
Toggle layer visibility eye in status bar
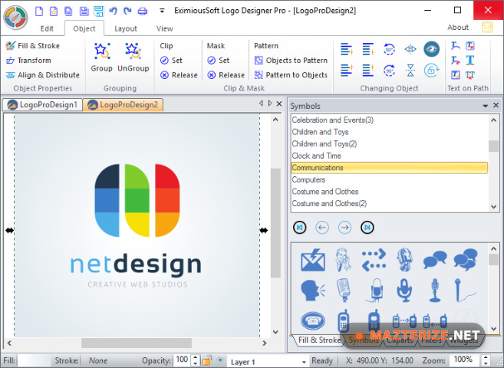coord(220,360)
